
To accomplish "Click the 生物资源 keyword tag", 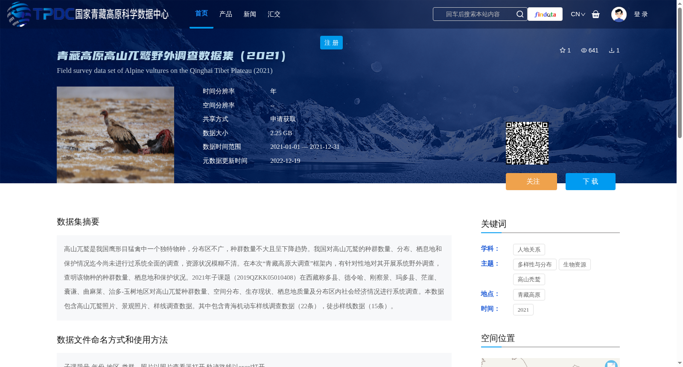I will pos(575,265).
